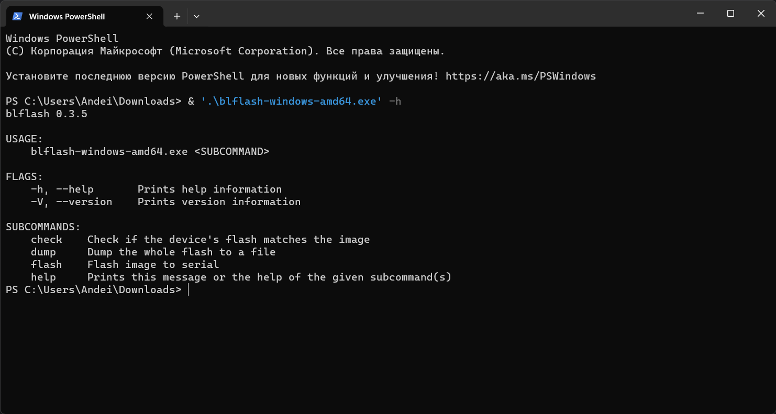Click the 'check' subcommand name

coord(46,240)
